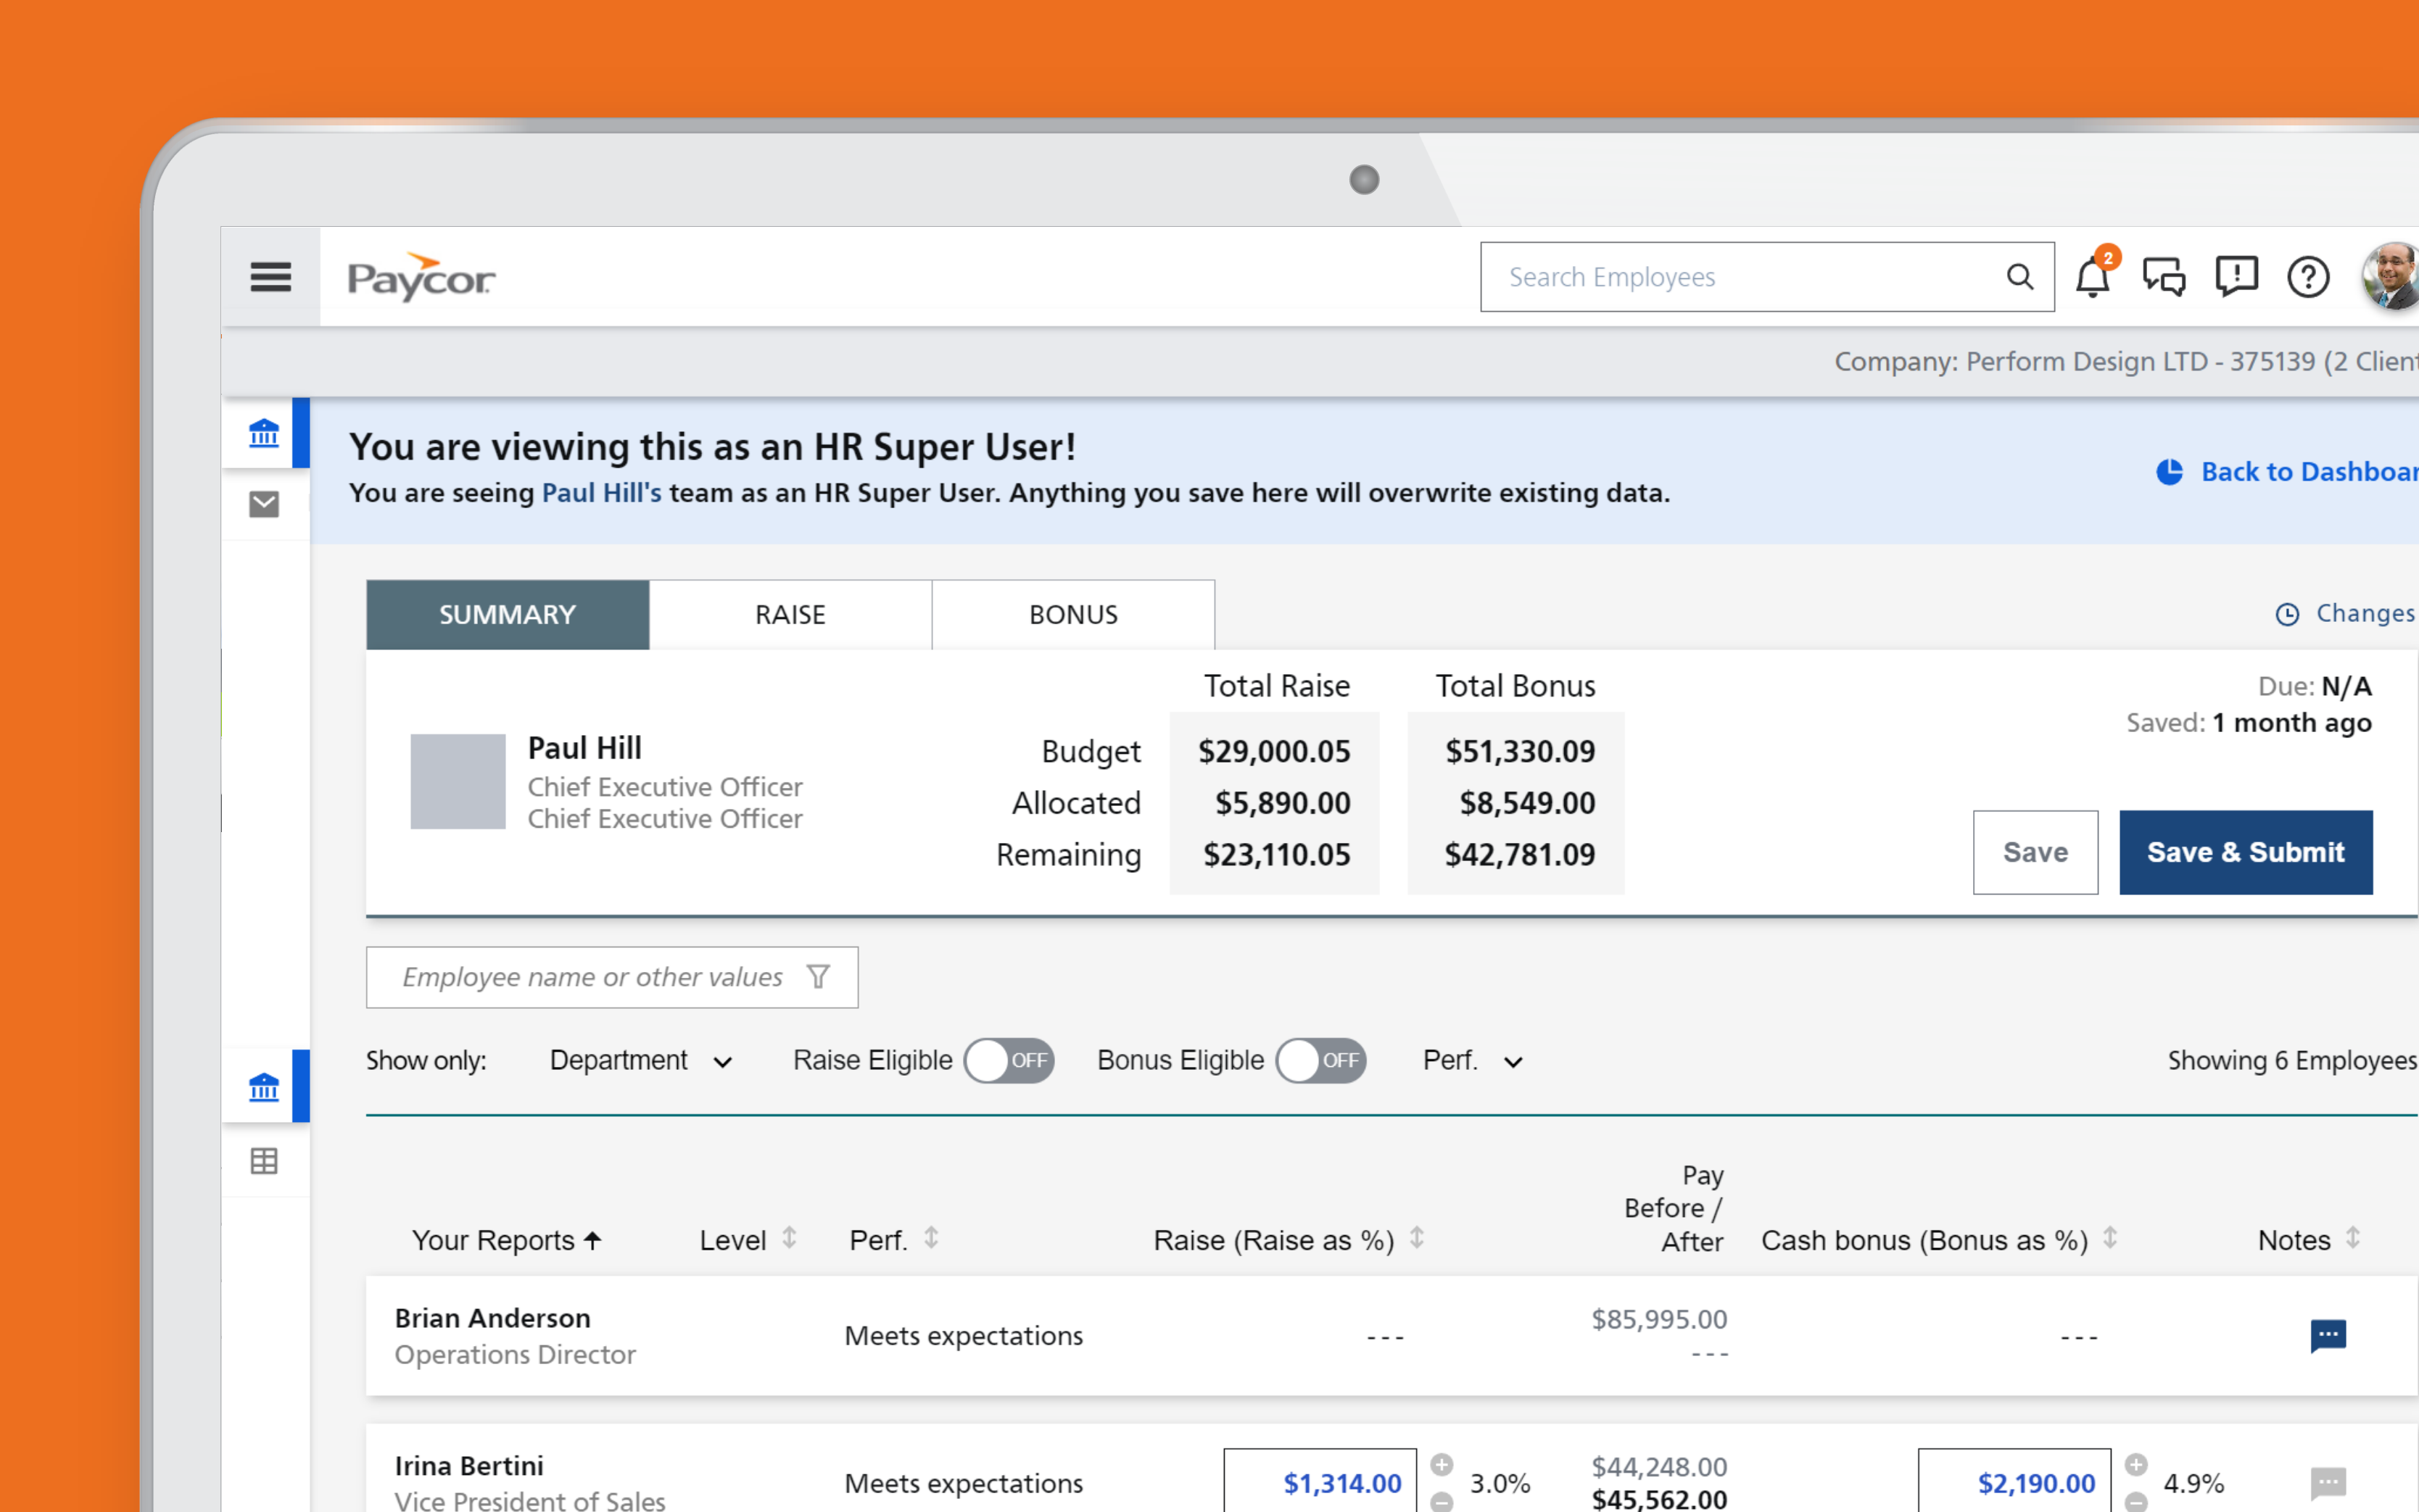The height and width of the screenshot is (1512, 2419).
Task: Open the table grid sidebar icon
Action: point(264,1161)
